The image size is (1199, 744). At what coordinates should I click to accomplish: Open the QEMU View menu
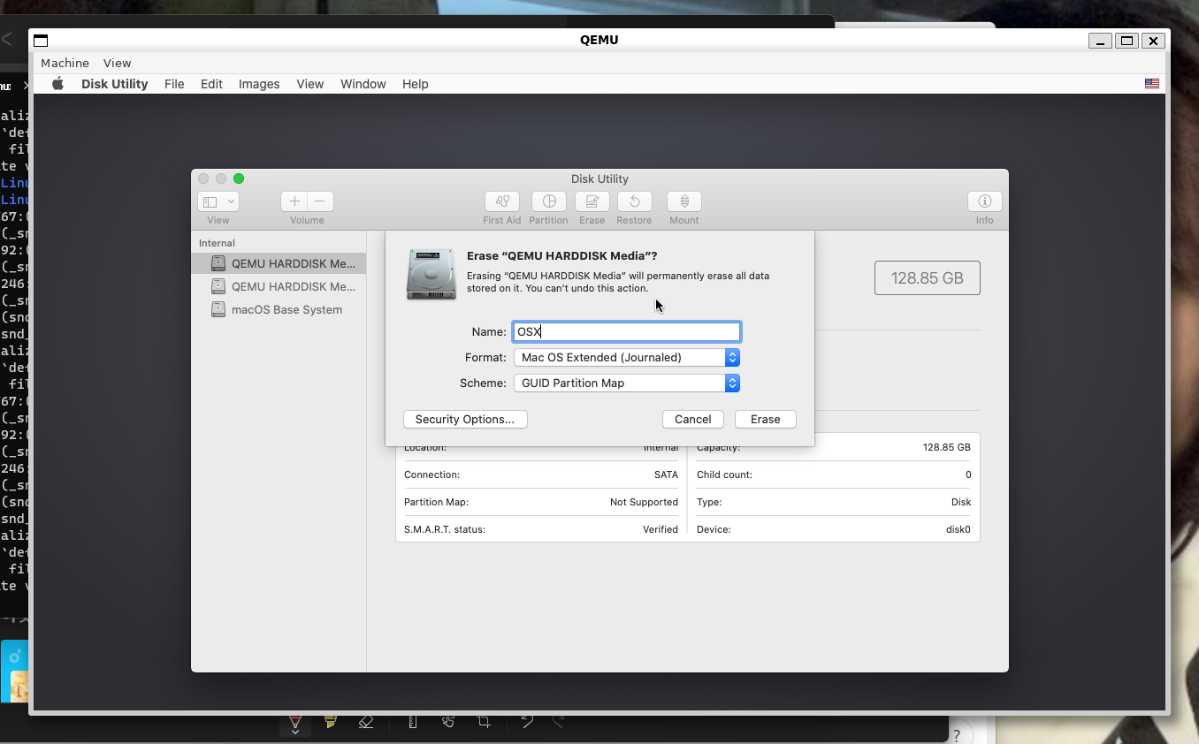pyautogui.click(x=117, y=63)
